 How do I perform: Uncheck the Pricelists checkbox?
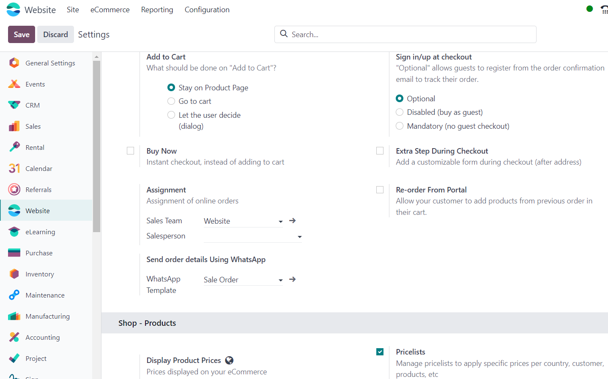pos(380,352)
